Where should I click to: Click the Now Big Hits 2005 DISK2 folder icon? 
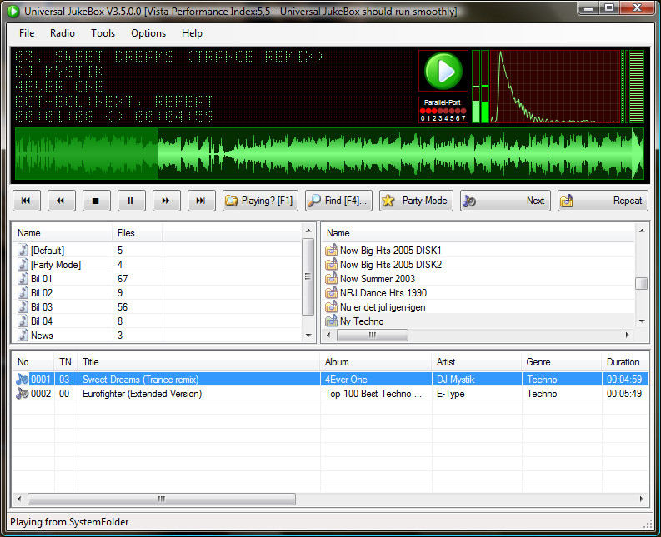pyautogui.click(x=332, y=265)
